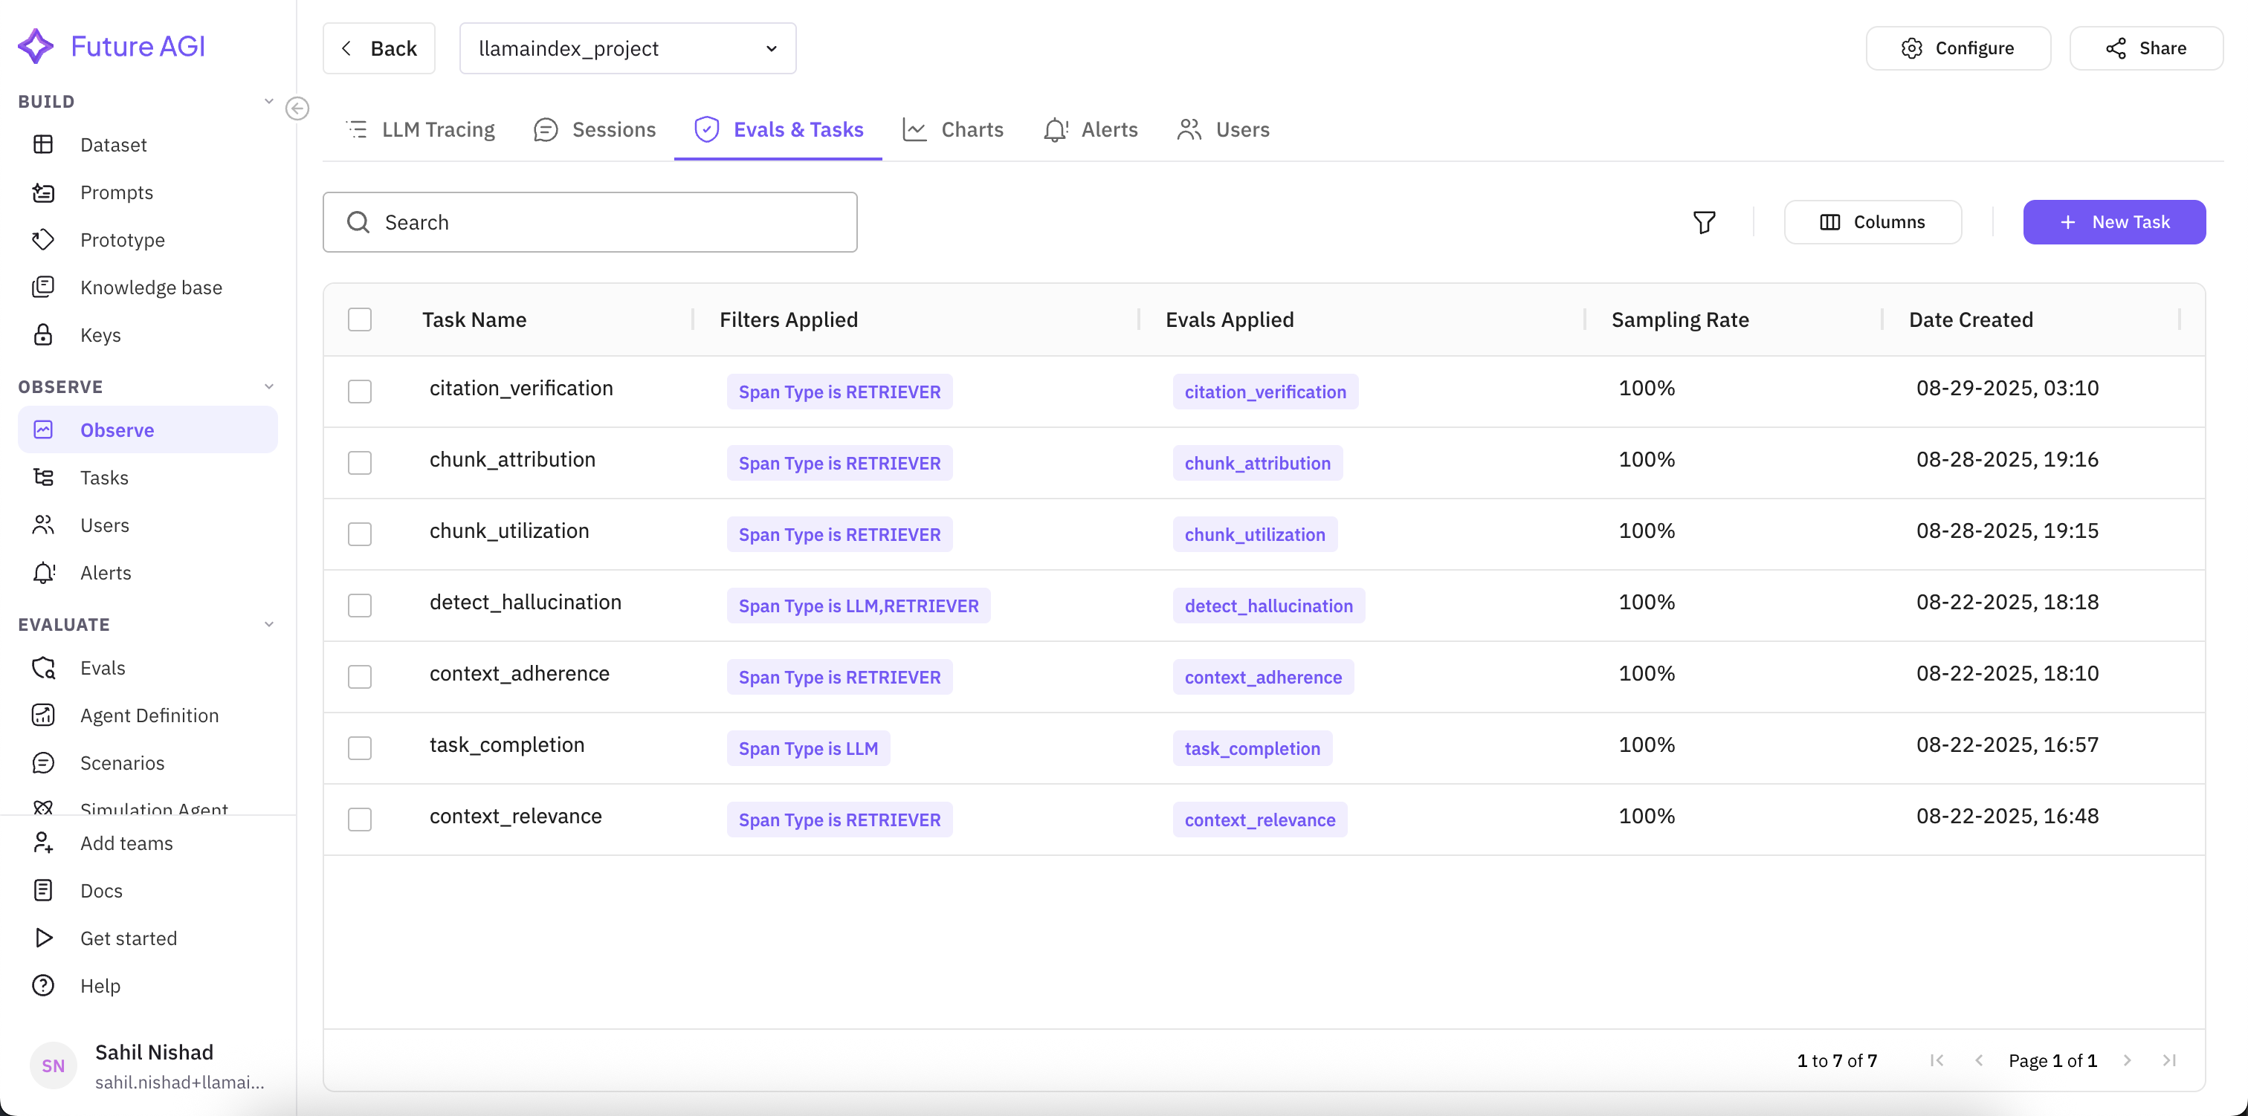Screen dimensions: 2248x1116
Task: Collapse the OBSERVE sidebar section
Action: 269,386
